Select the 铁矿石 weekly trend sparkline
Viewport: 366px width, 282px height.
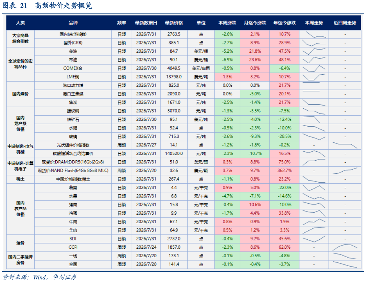[311, 119]
